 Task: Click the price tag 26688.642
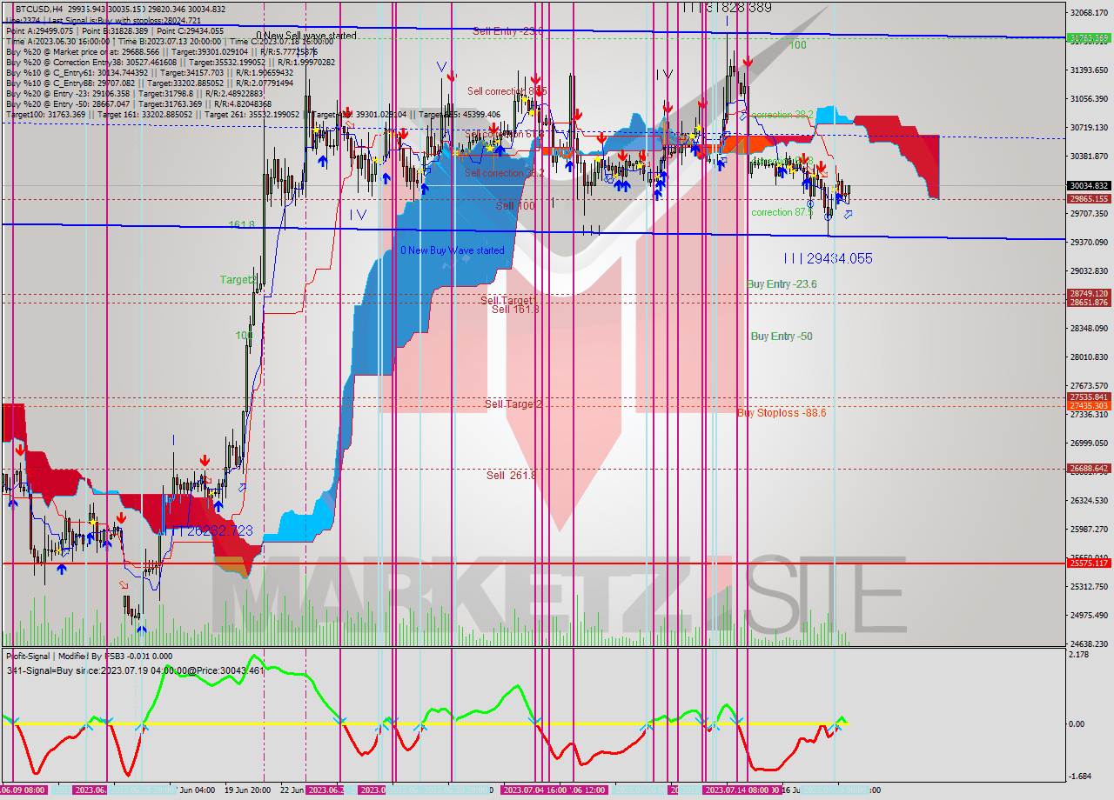[1088, 468]
